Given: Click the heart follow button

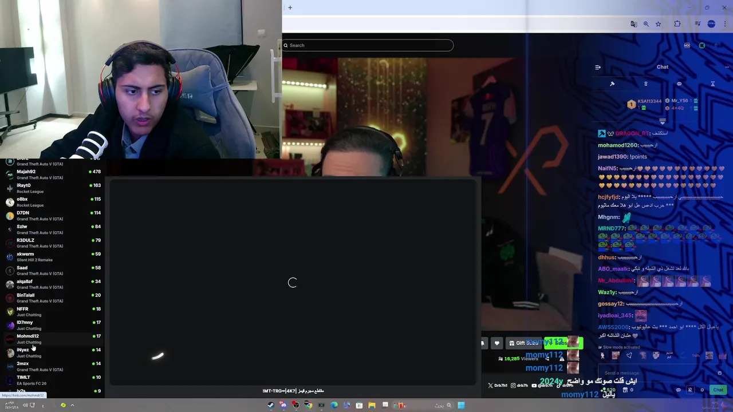Looking at the screenshot, I should 496,343.
